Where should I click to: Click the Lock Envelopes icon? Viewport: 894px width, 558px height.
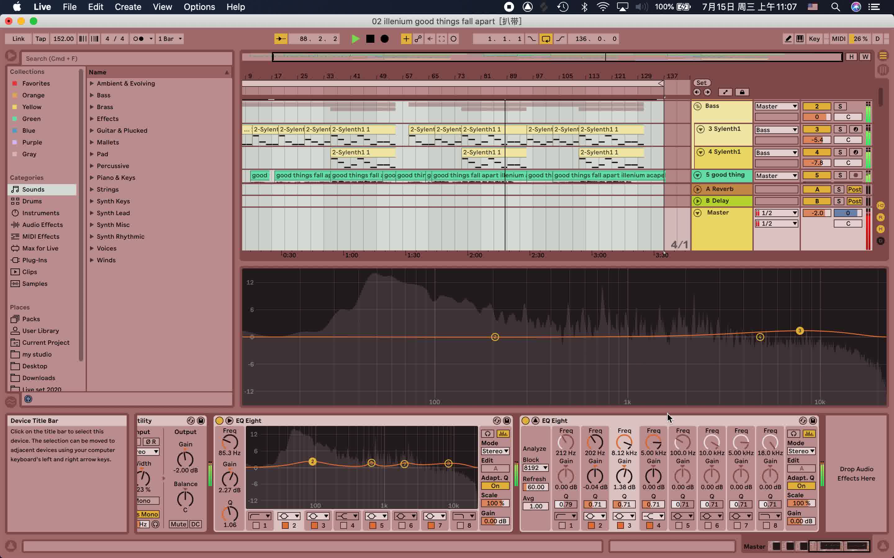click(742, 92)
